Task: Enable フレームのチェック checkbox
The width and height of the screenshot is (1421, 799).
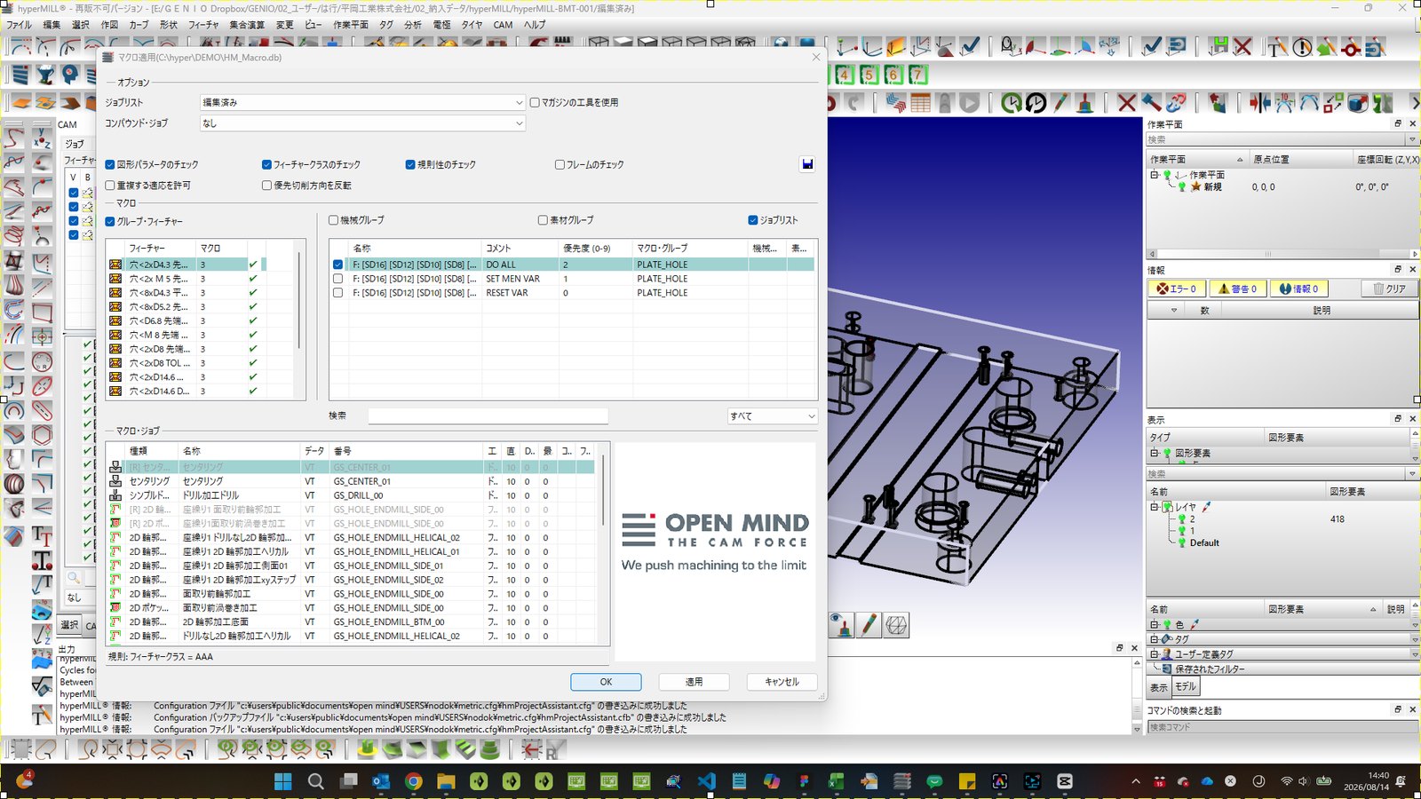Action: click(560, 165)
